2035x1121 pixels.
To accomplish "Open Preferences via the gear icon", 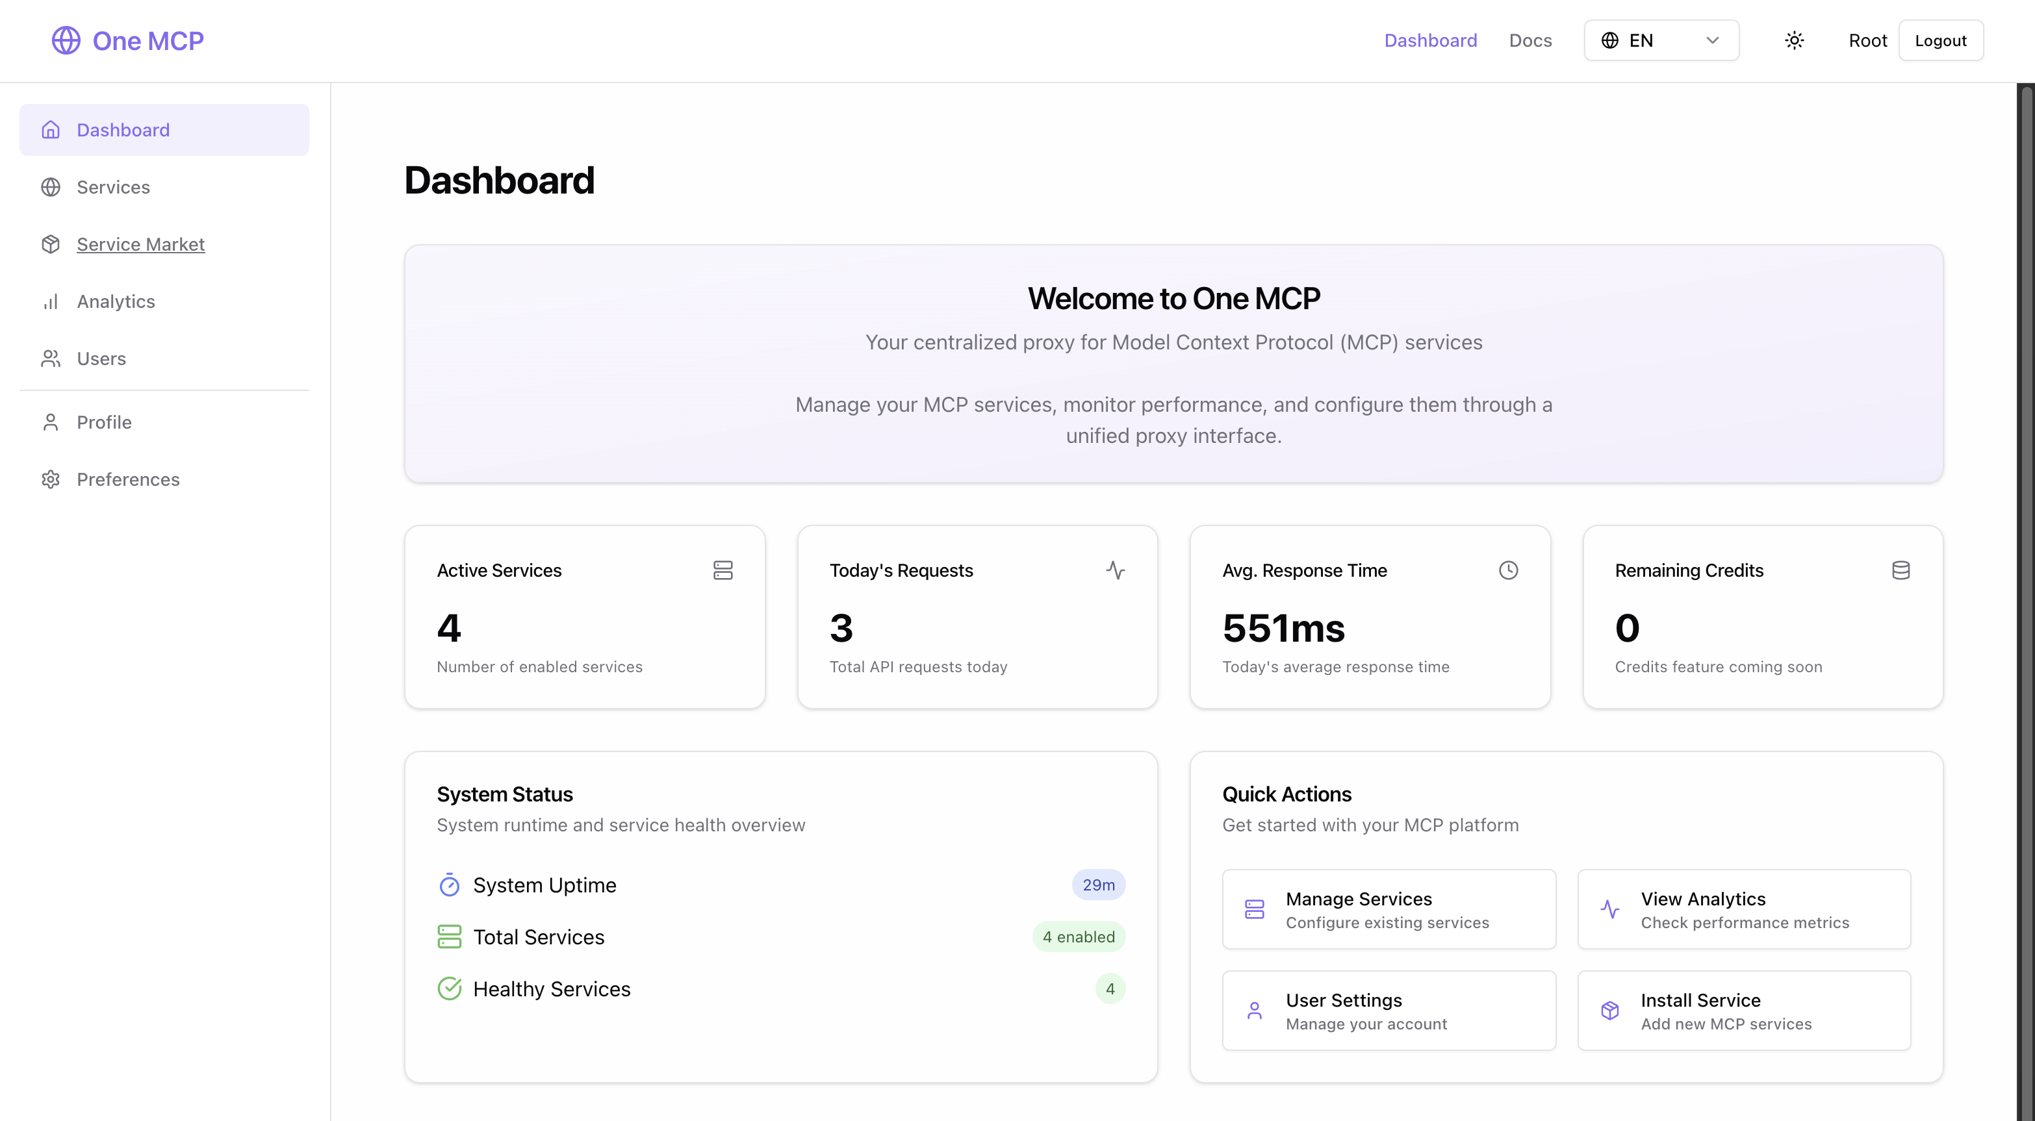I will pos(51,479).
